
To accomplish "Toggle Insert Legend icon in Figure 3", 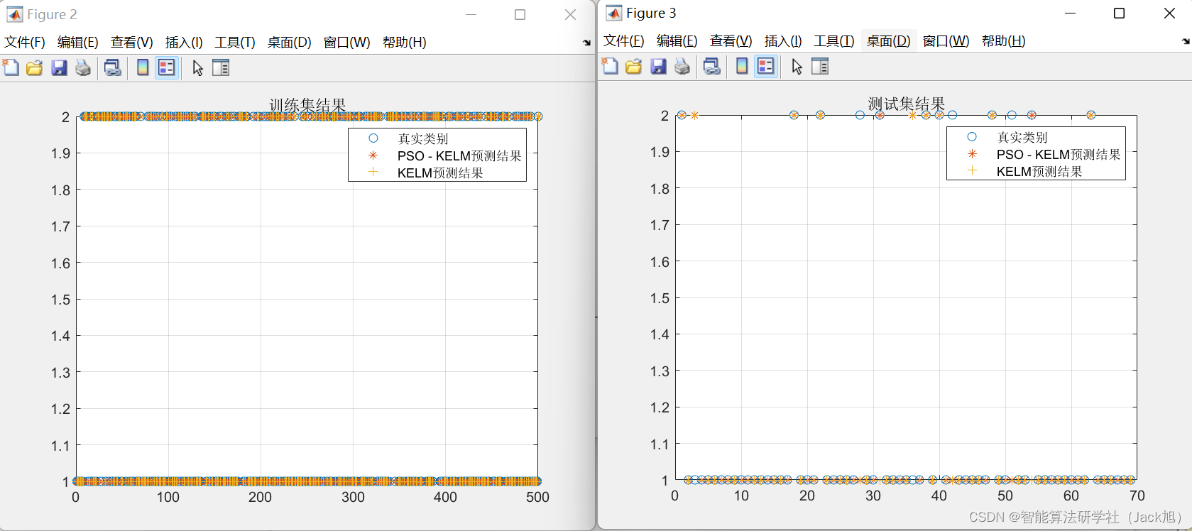I will [x=766, y=66].
